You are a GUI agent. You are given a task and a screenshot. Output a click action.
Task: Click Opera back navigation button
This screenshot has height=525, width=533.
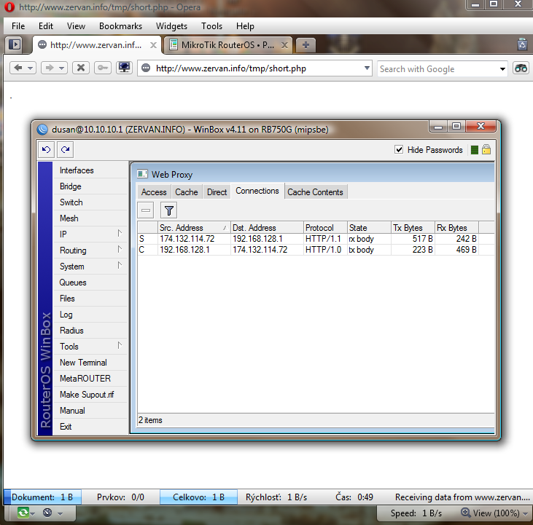coord(18,68)
